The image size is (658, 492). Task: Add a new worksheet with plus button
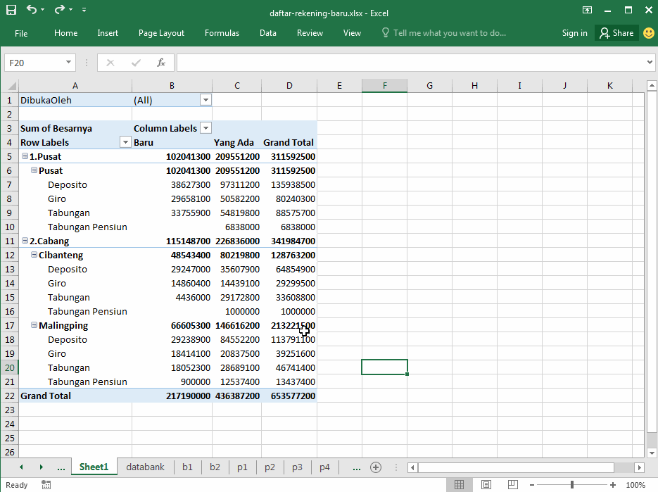[x=375, y=467]
